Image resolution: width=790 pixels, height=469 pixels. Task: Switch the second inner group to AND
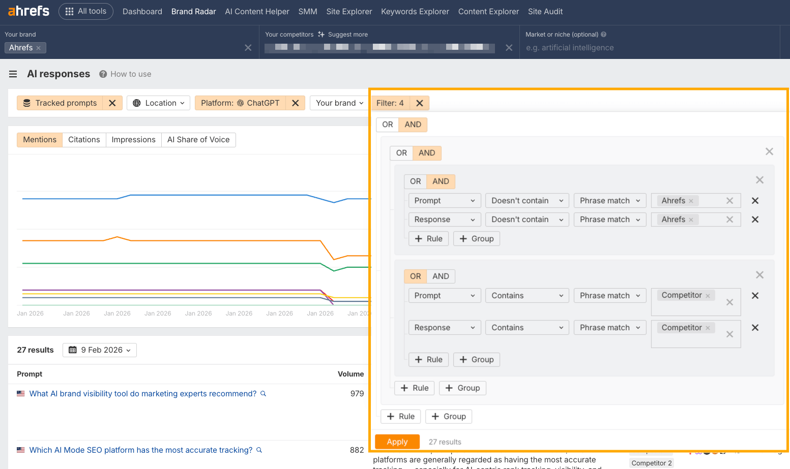click(441, 276)
